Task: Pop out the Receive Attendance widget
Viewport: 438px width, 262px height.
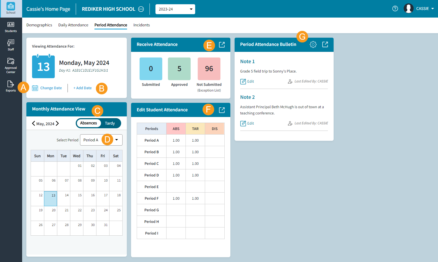Action: 222,44
